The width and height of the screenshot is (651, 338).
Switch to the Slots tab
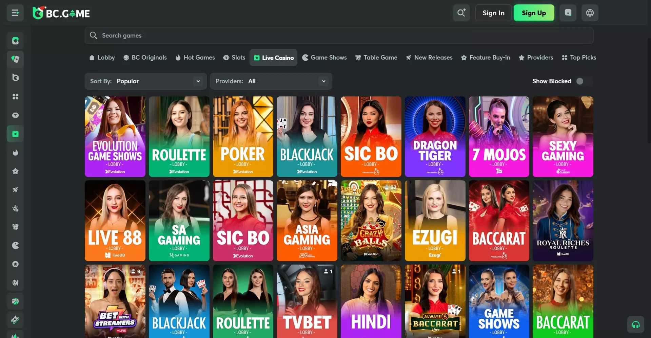pos(234,58)
